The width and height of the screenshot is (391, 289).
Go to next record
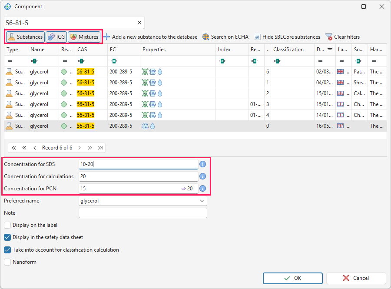pyautogui.click(x=80, y=148)
